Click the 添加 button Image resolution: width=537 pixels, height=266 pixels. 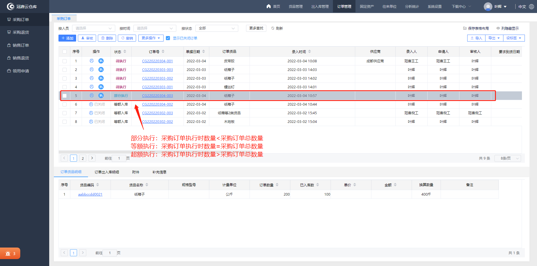click(67, 38)
